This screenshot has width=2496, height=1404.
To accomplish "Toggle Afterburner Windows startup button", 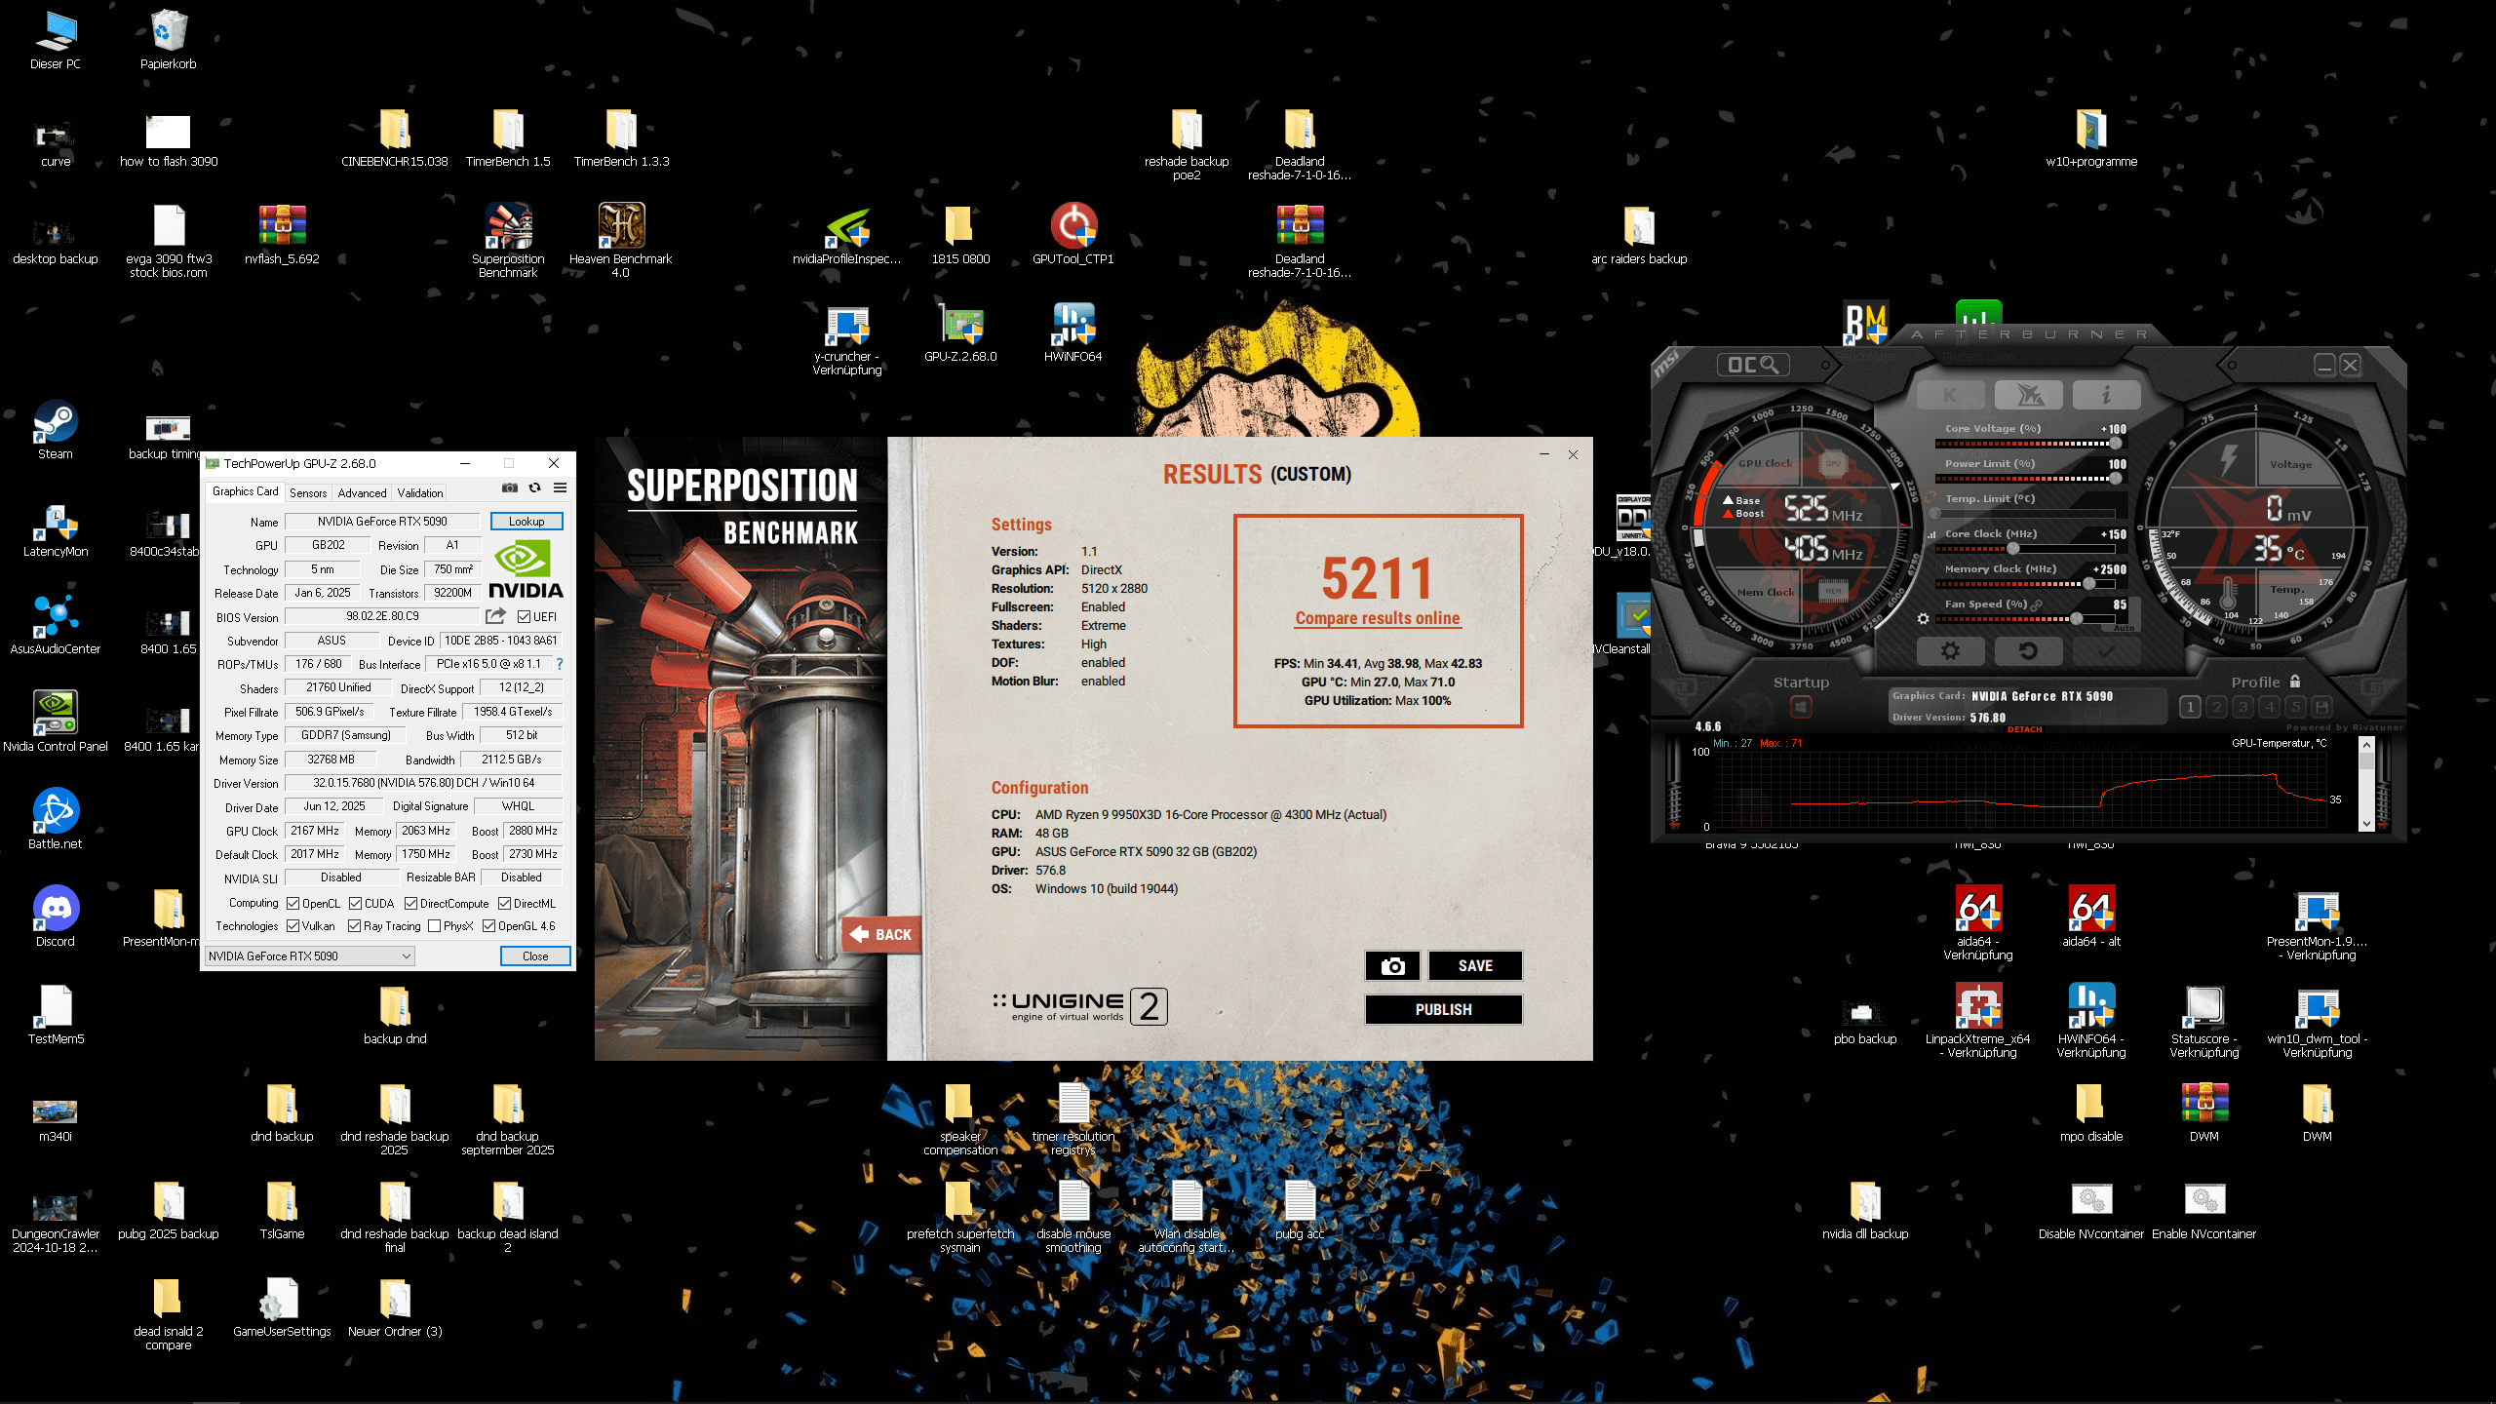I will click(x=1801, y=707).
